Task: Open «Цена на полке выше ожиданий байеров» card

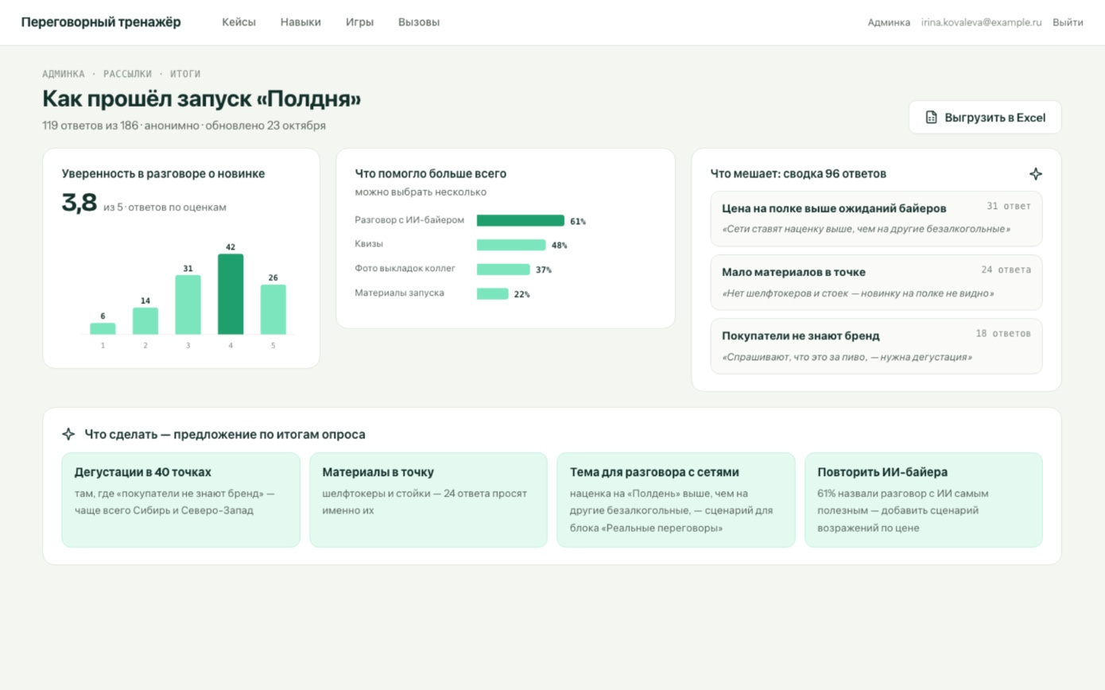Action: [x=876, y=219]
